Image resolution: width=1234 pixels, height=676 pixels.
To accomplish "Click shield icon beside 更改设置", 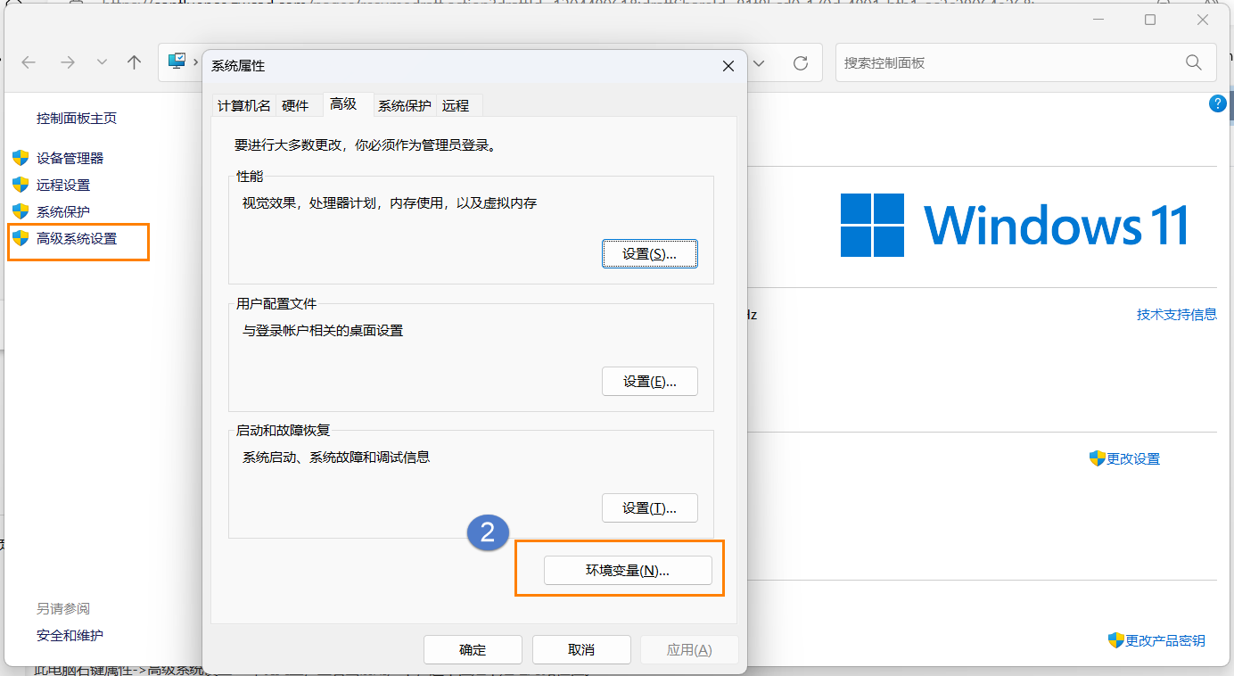I will point(1098,458).
